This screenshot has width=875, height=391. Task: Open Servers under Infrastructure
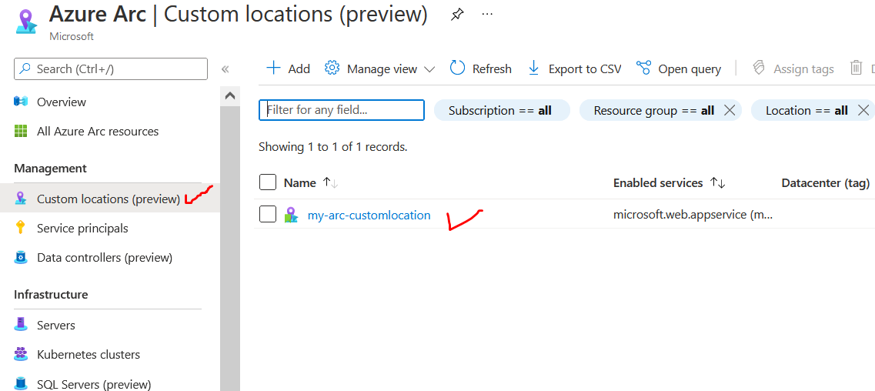(56, 325)
